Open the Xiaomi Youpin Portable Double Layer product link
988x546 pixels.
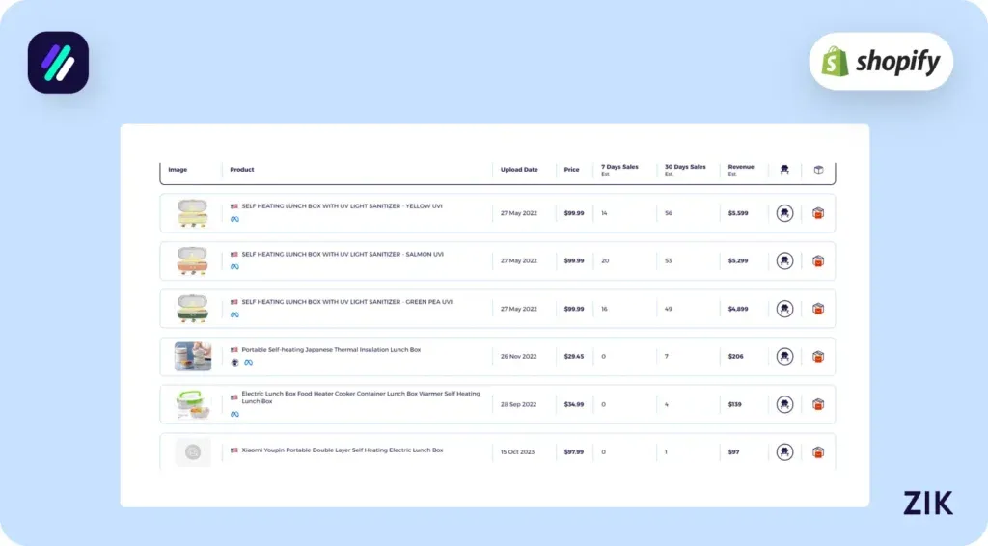342,450
